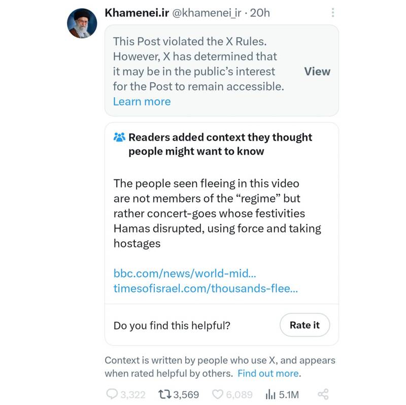Click the @khamenei_ir handle
Screen dimensions: 406x405
pyautogui.click(x=207, y=13)
